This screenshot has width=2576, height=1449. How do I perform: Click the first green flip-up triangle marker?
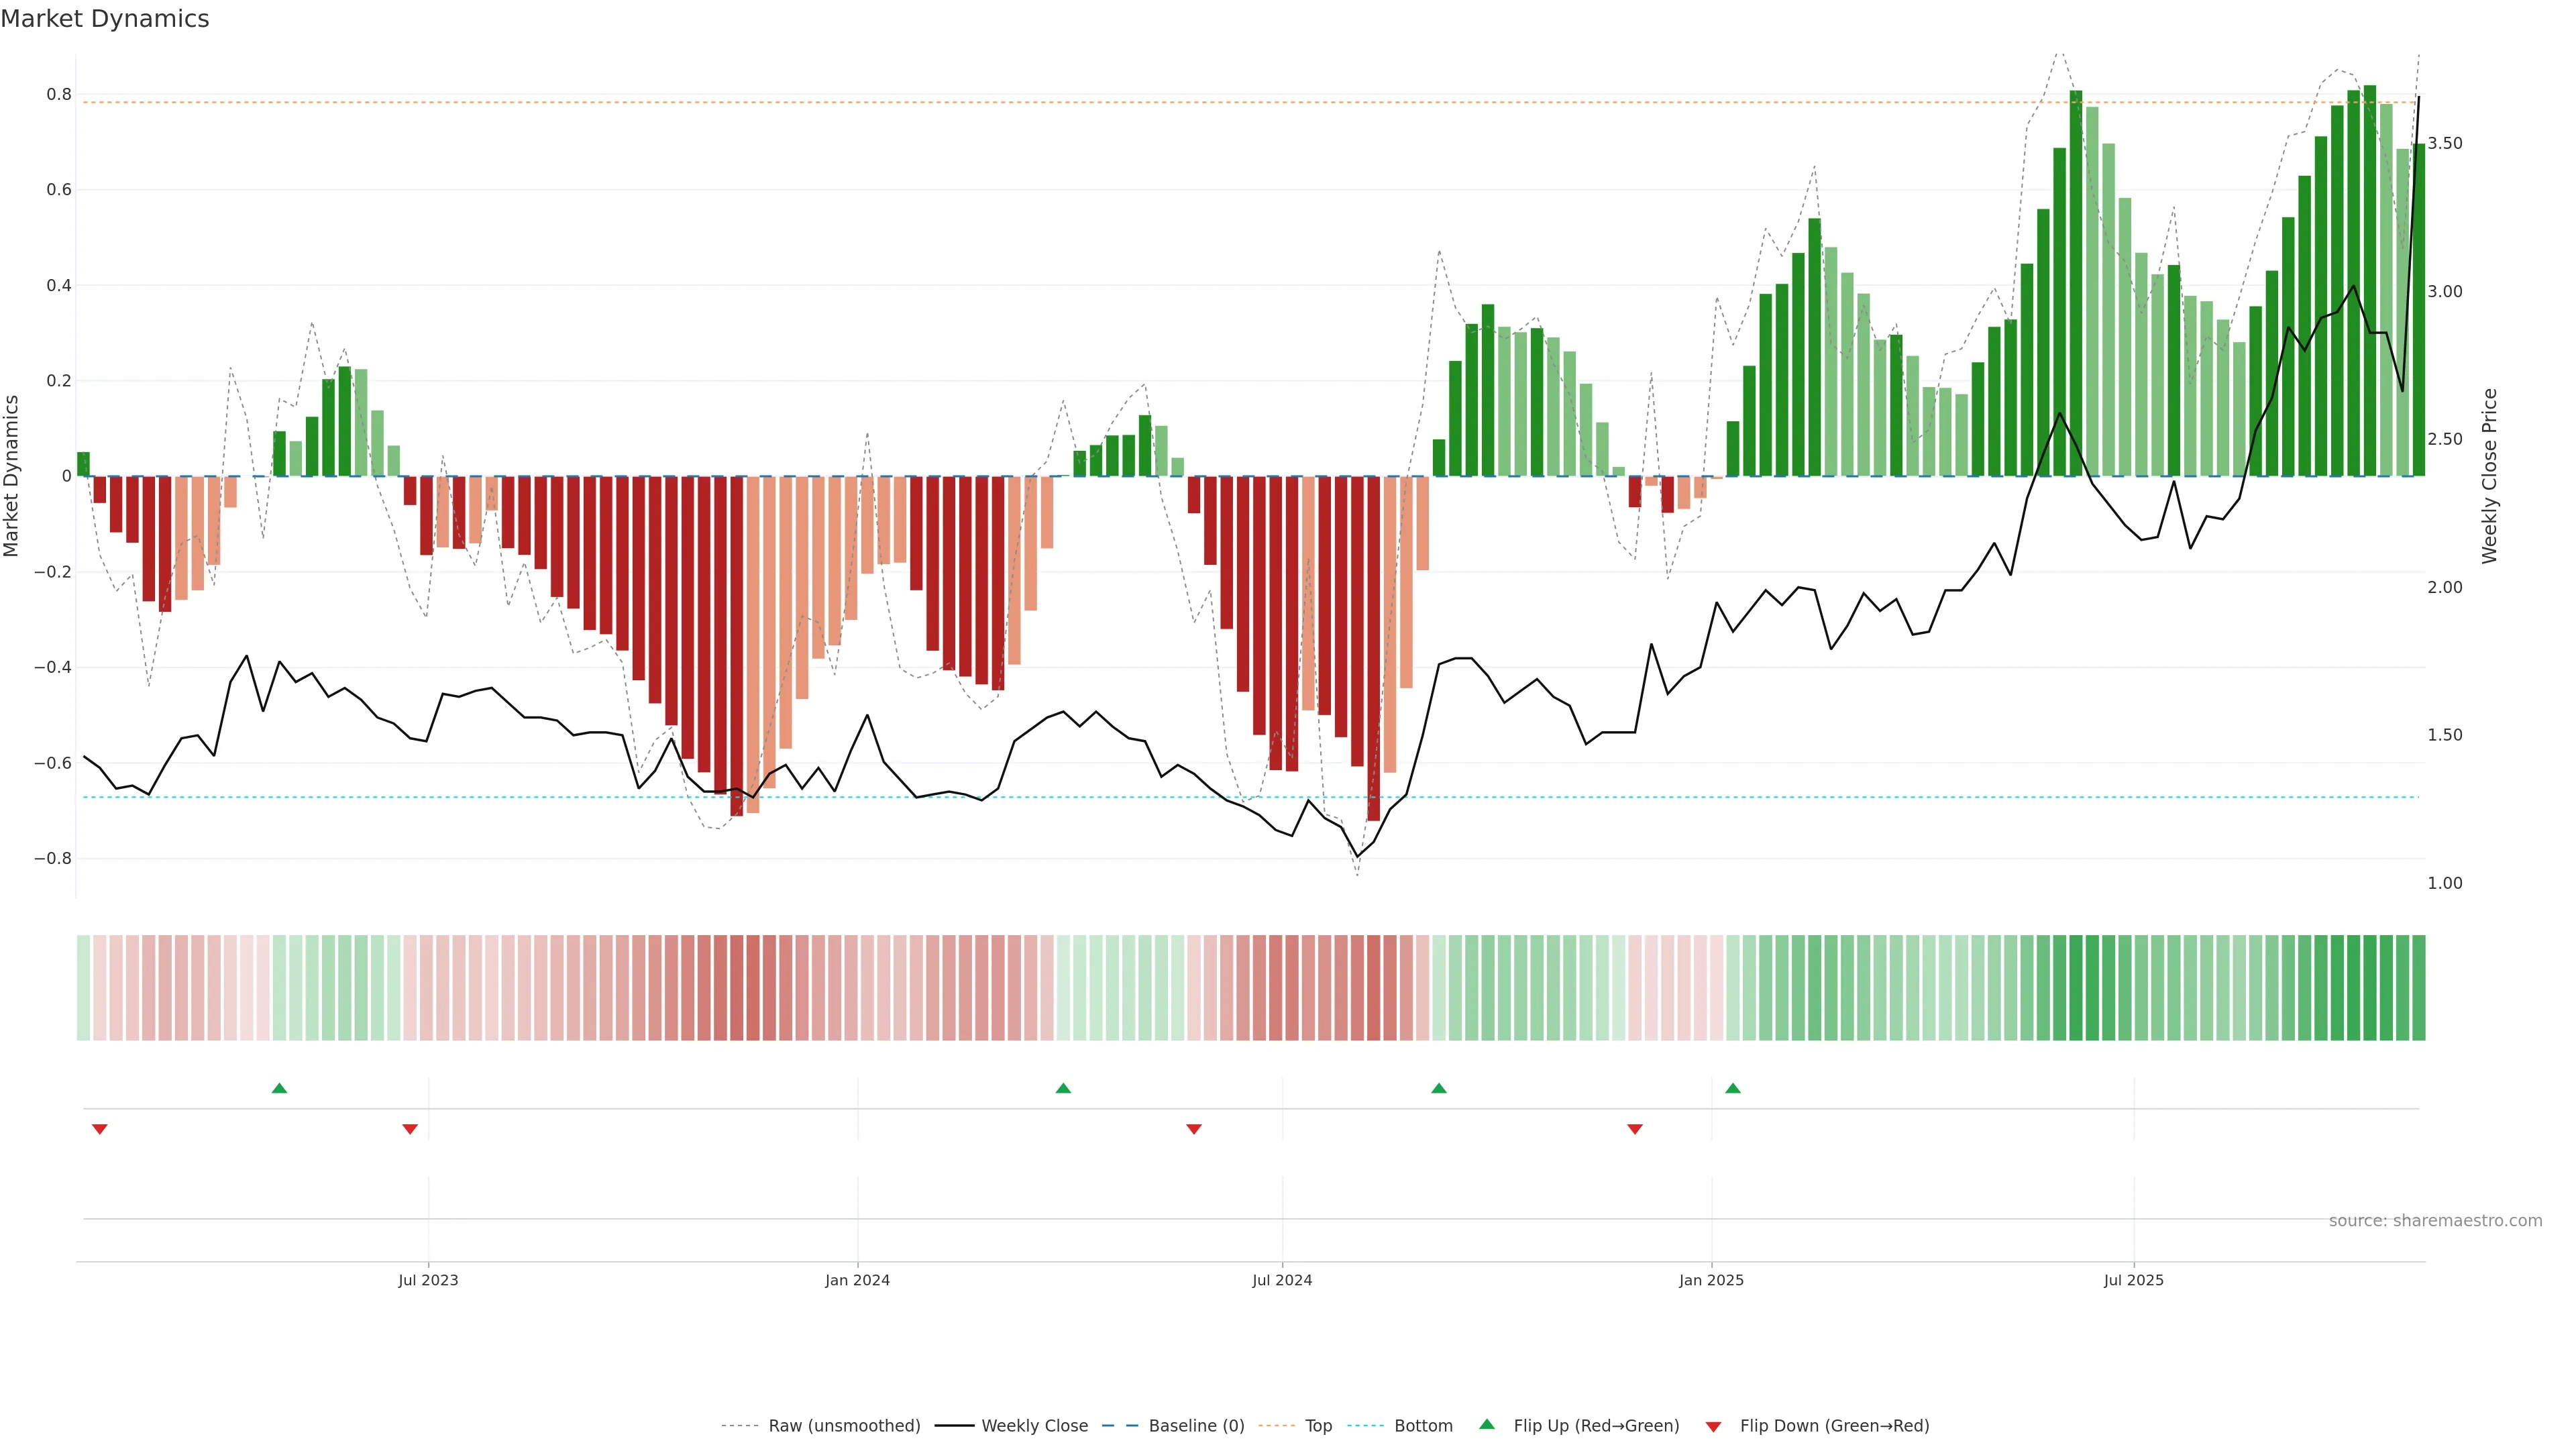(280, 1088)
